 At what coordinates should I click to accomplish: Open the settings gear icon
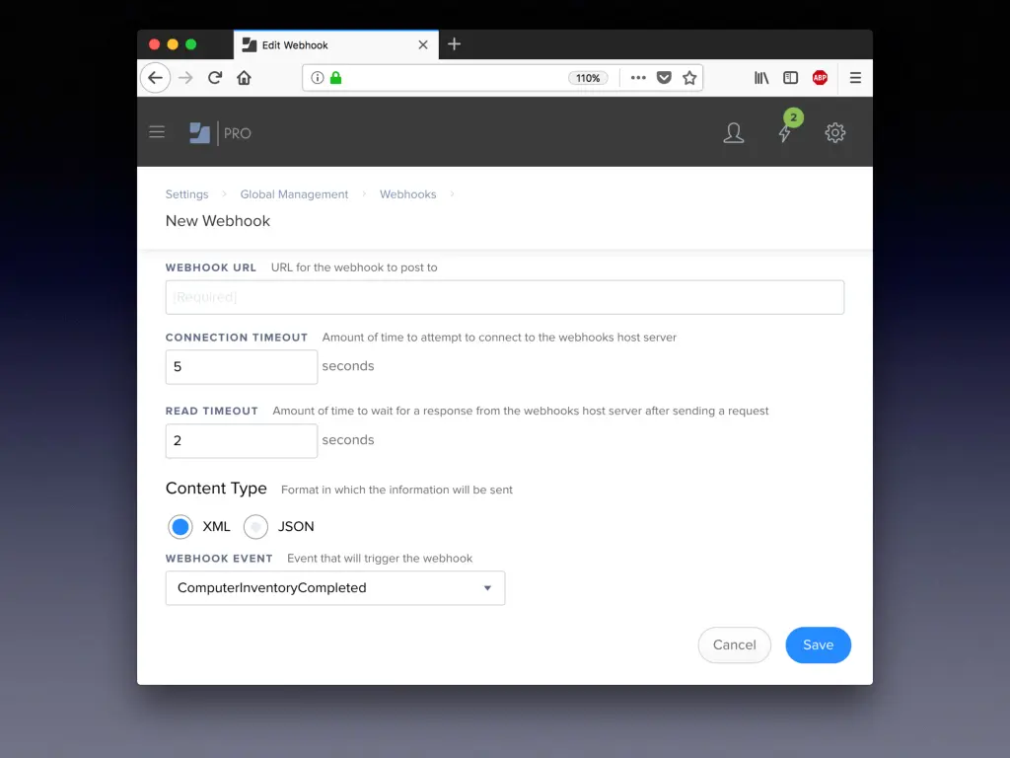tap(835, 133)
